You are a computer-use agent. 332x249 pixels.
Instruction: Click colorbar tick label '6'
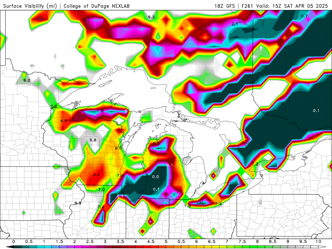click(x=196, y=242)
